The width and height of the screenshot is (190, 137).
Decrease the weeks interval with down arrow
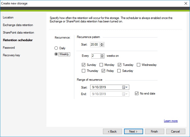(x=102, y=57)
